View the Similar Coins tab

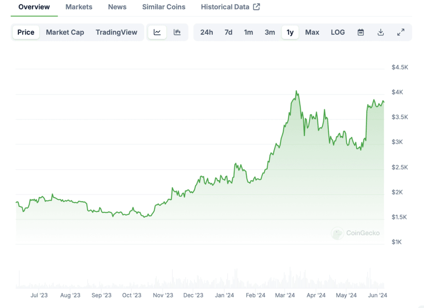click(x=163, y=7)
